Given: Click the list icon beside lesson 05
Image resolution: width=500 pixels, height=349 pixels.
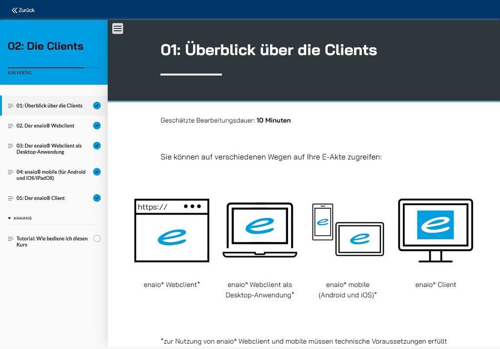Looking at the screenshot, I should (x=10, y=198).
